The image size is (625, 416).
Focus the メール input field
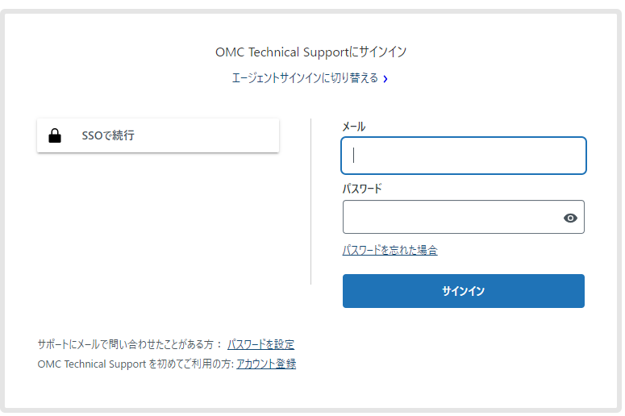pos(464,156)
